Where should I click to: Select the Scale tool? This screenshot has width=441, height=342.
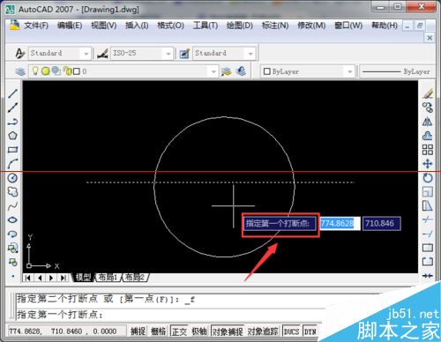(x=428, y=192)
